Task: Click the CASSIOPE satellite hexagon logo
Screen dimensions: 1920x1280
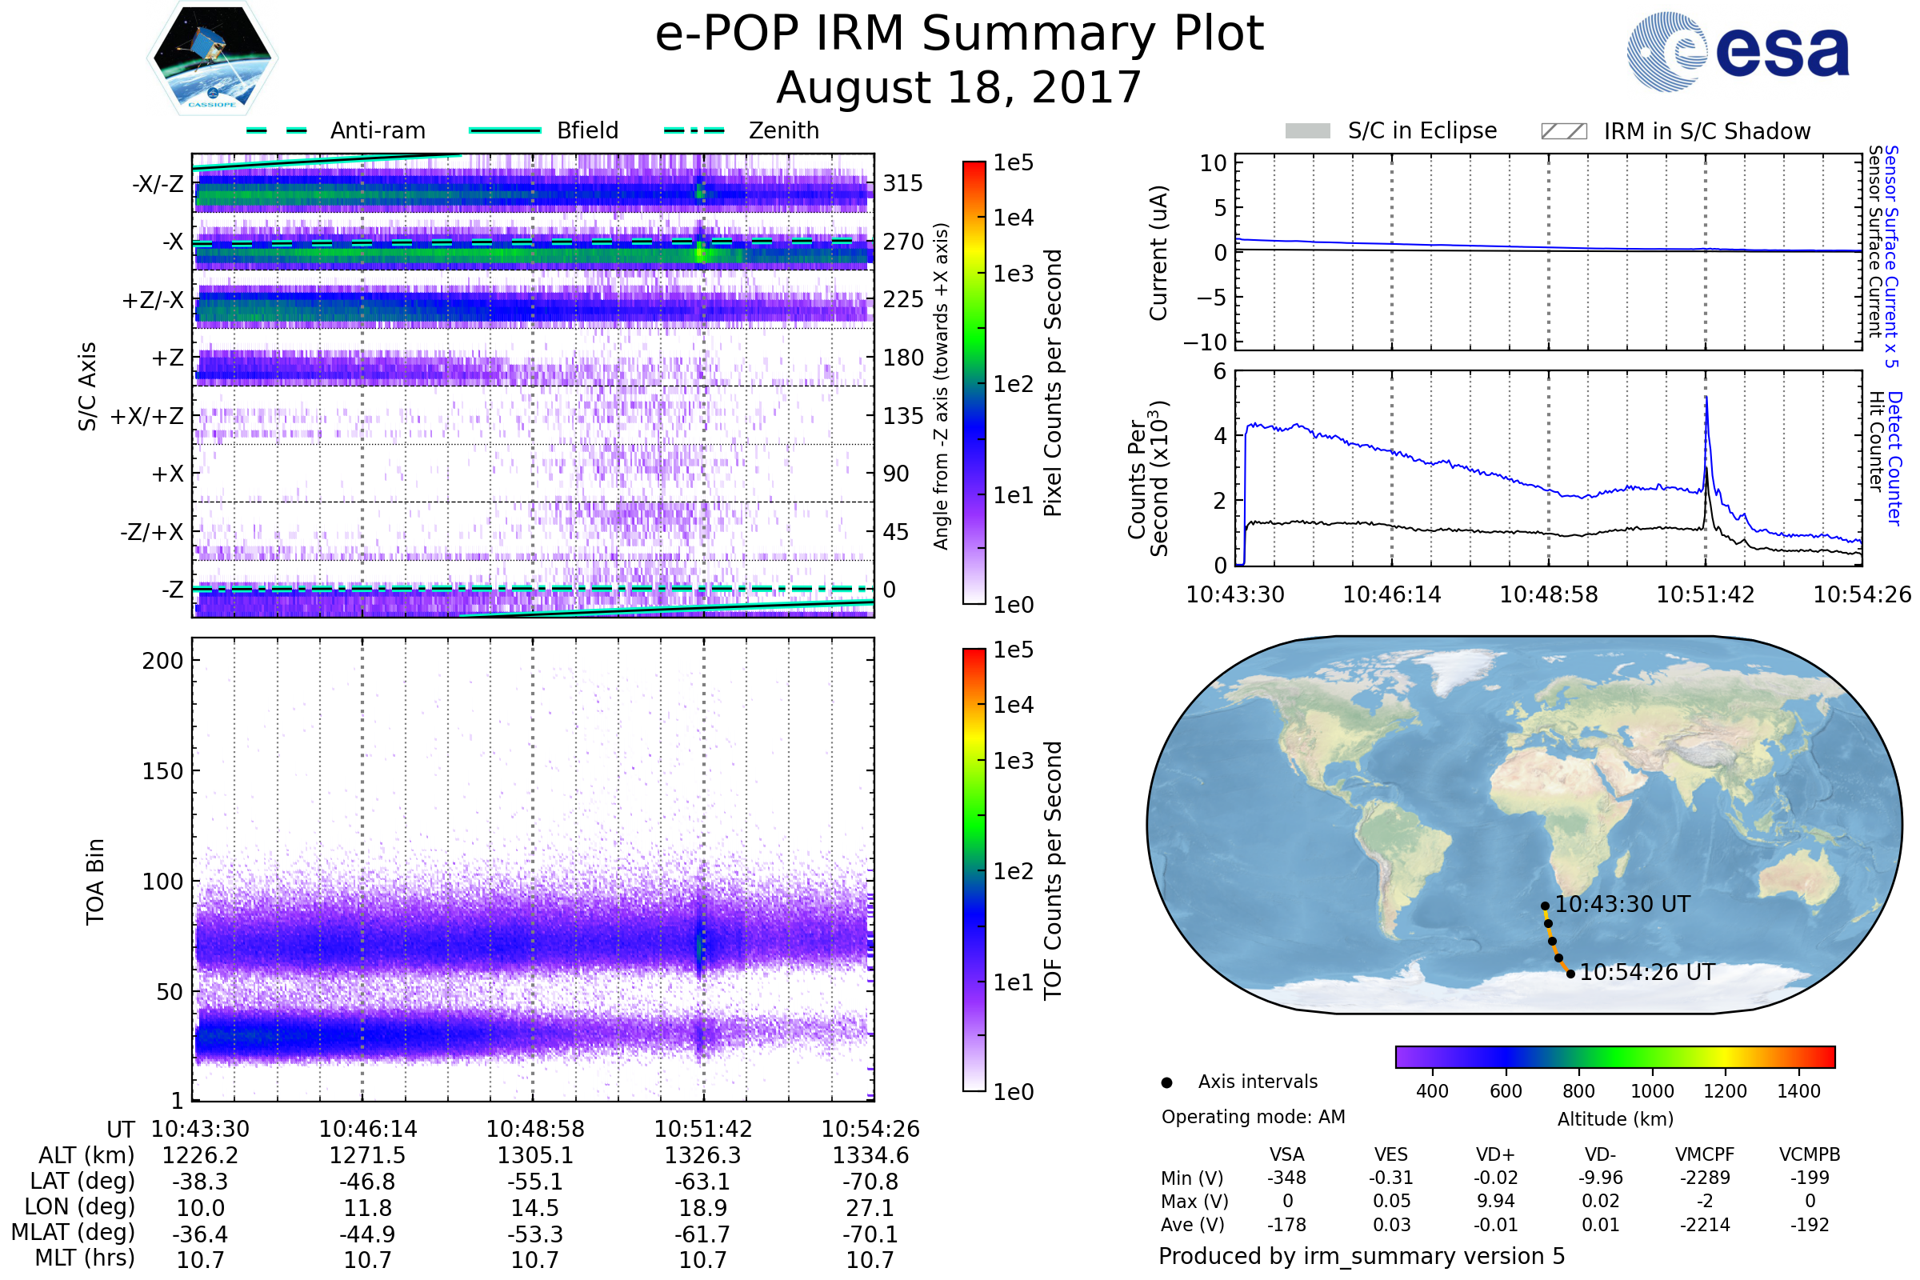Action: point(212,58)
